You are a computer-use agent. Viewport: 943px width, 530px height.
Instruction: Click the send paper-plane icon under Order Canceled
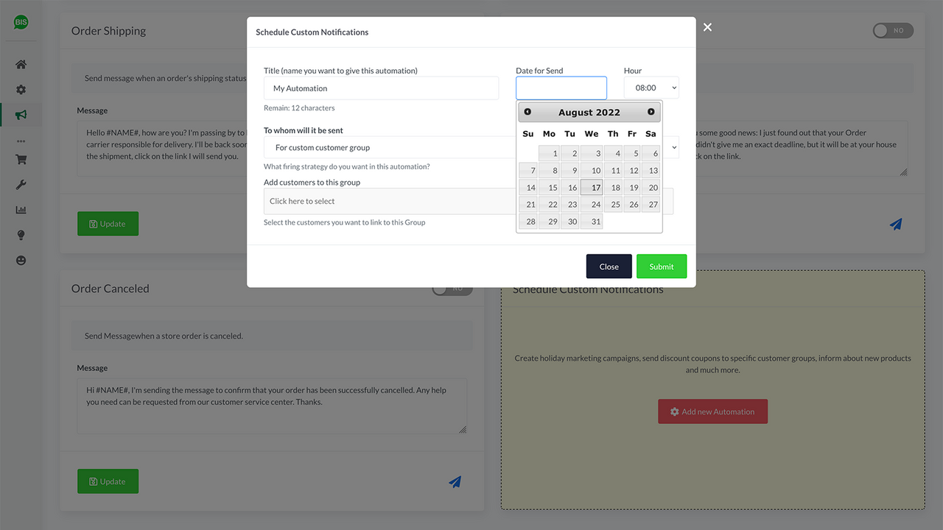tap(455, 481)
